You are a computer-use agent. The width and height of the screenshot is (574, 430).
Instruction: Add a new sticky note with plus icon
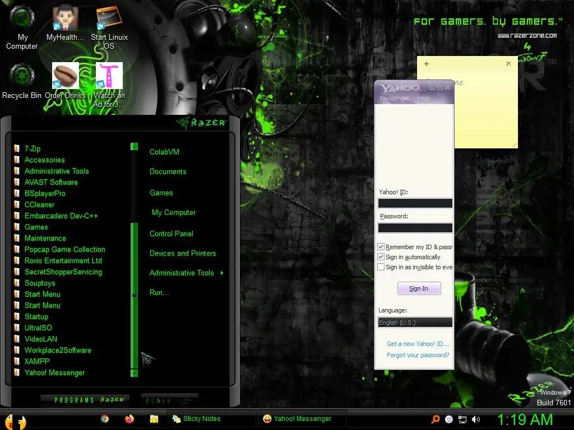(427, 64)
